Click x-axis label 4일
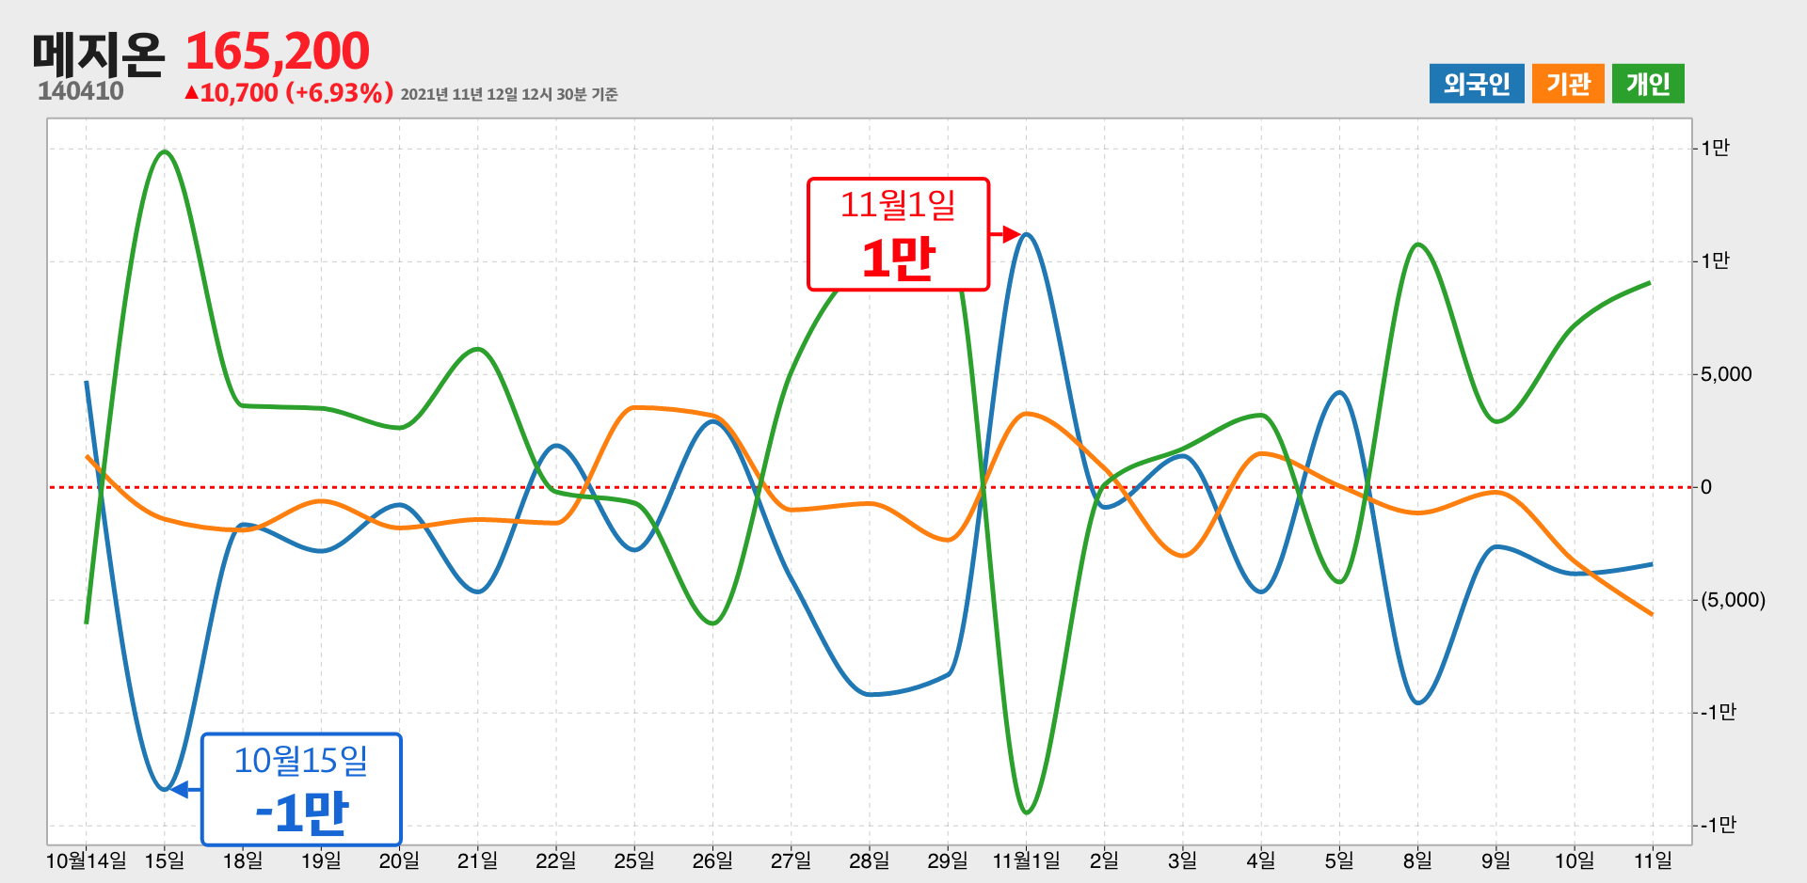The height and width of the screenshot is (883, 1807). coord(1261,860)
